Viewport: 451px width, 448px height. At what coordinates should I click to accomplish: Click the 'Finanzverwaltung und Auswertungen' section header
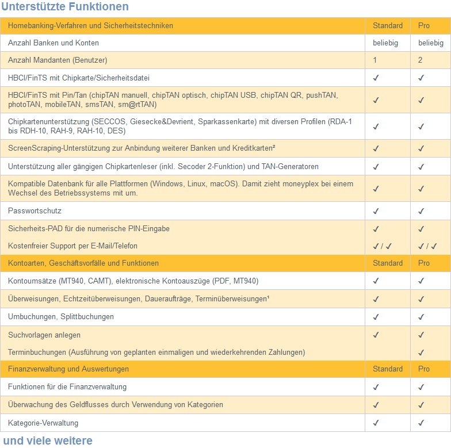click(x=68, y=369)
